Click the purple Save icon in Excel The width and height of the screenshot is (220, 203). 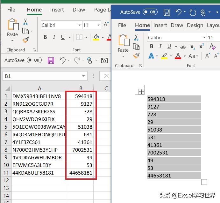[x=51, y=61]
